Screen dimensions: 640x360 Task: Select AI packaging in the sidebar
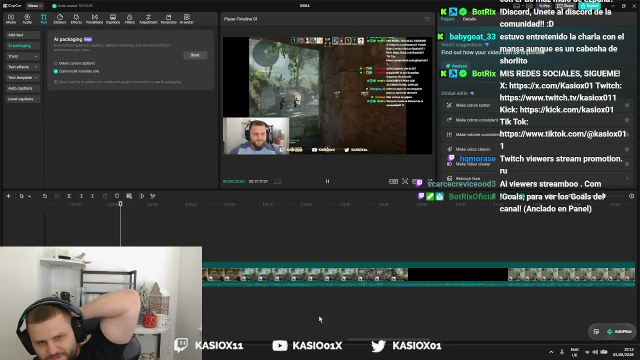pos(22,45)
